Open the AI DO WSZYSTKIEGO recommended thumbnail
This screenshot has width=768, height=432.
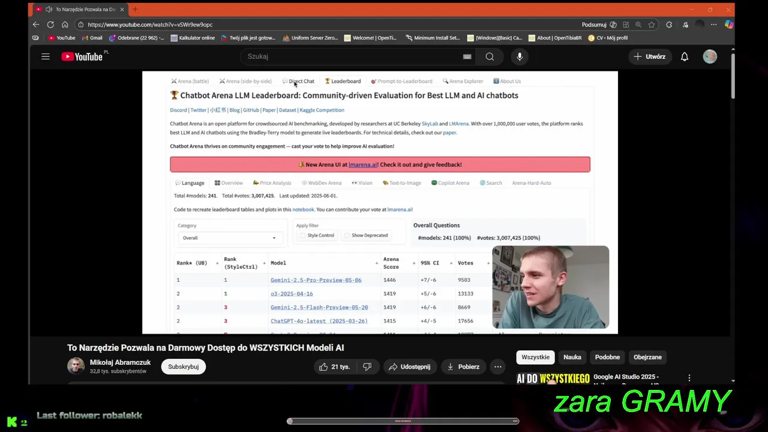pos(553,379)
